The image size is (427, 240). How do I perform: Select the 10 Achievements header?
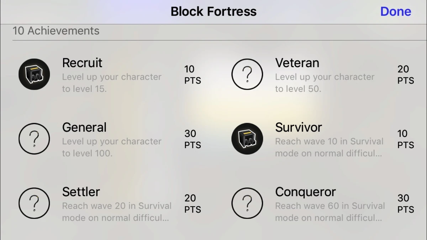(56, 31)
